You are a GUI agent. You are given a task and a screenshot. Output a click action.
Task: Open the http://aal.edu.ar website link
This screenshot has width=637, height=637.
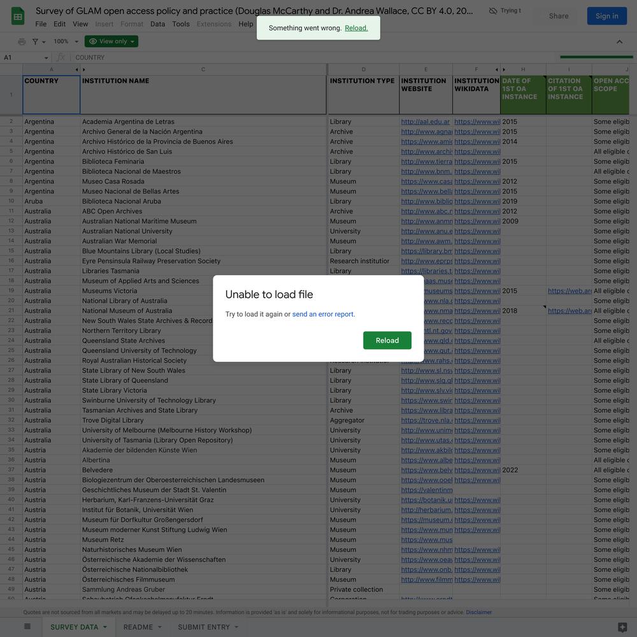coord(426,122)
